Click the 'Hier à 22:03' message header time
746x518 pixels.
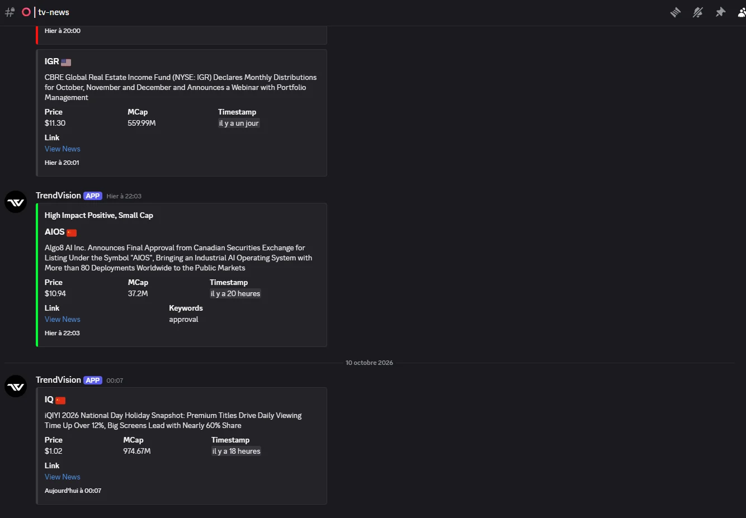124,196
